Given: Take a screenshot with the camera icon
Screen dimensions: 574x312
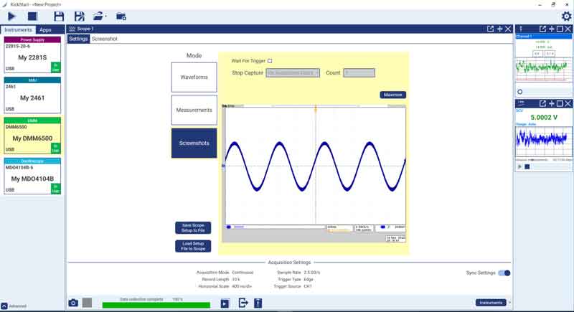Looking at the screenshot, I should coord(72,303).
